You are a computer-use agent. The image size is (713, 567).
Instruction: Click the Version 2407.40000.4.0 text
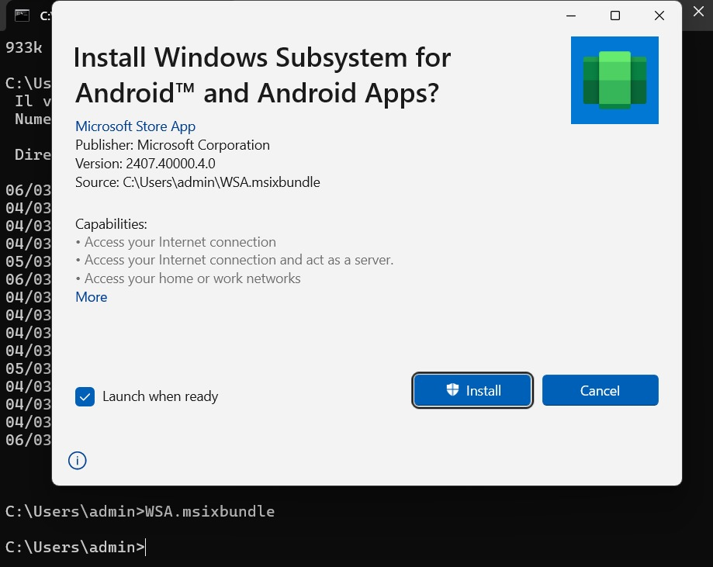coord(144,164)
